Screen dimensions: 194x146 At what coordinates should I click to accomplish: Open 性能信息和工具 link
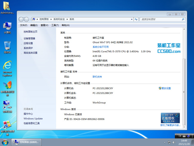[x=32, y=123]
